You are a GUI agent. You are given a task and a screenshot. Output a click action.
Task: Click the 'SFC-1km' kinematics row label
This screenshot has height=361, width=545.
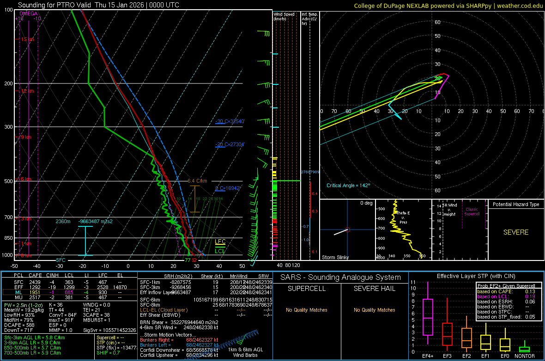150,282
